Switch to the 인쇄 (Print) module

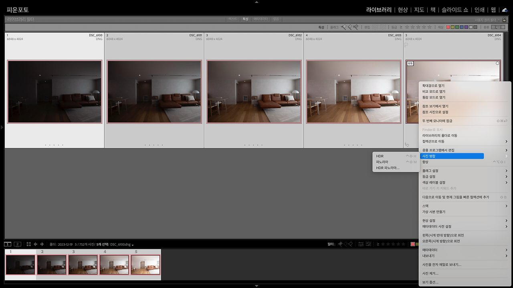(479, 10)
